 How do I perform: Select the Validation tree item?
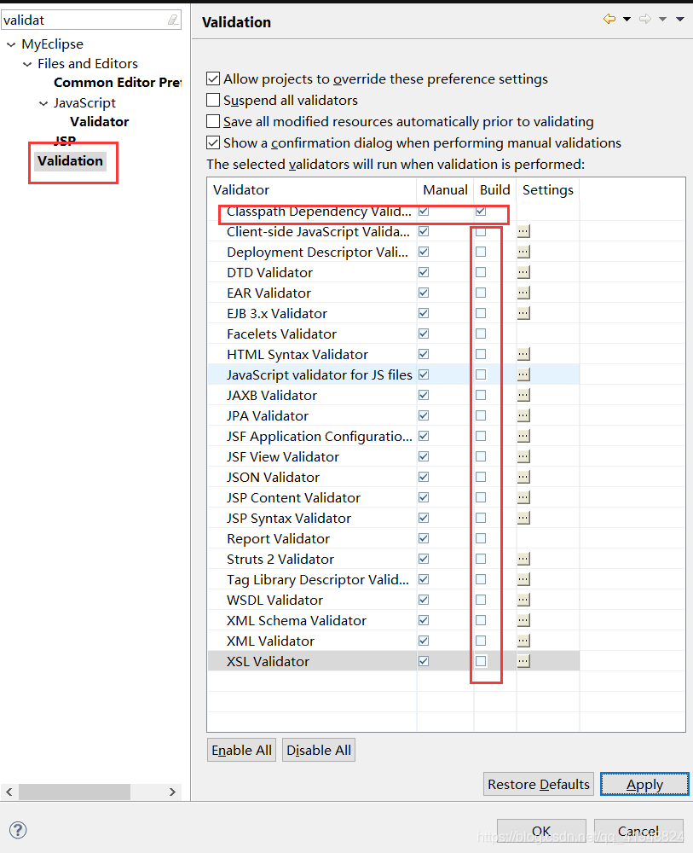tap(70, 161)
